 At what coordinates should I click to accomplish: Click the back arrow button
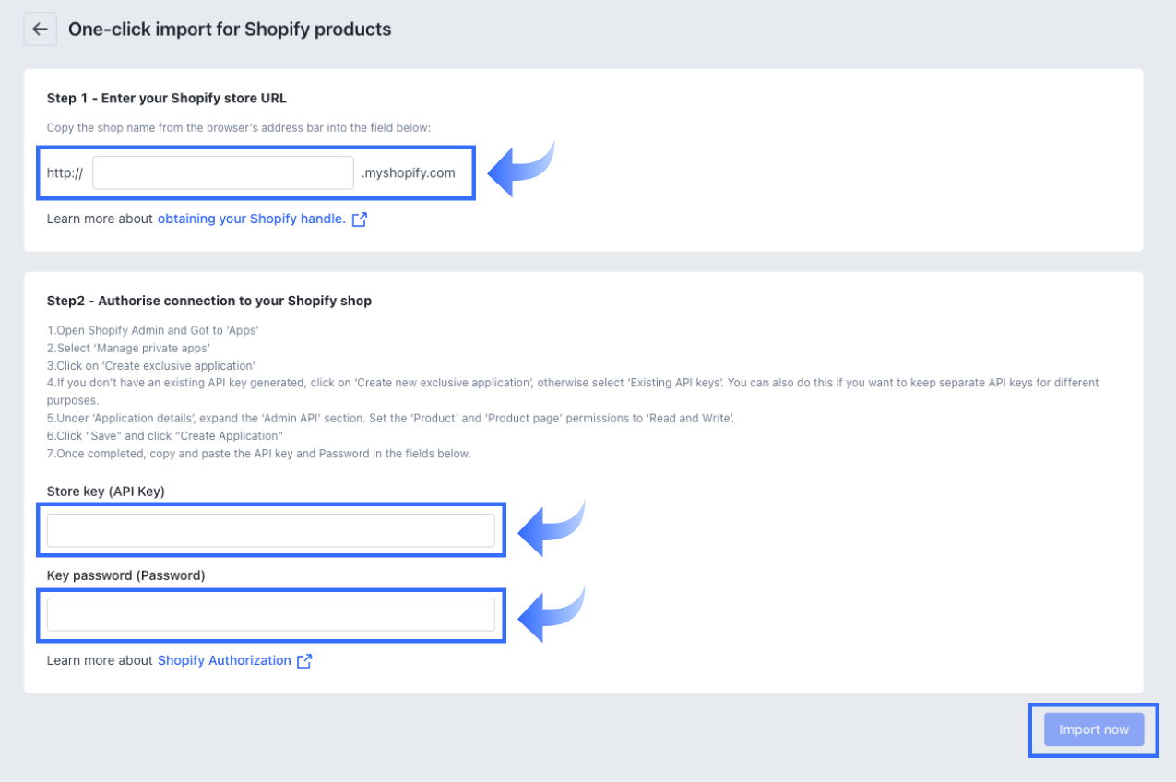click(40, 30)
